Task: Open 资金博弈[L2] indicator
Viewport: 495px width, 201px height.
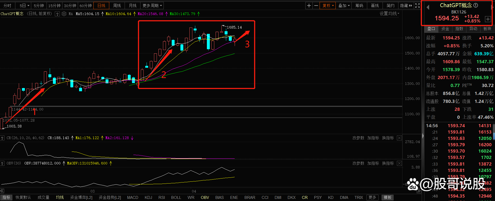Action: coord(81,198)
